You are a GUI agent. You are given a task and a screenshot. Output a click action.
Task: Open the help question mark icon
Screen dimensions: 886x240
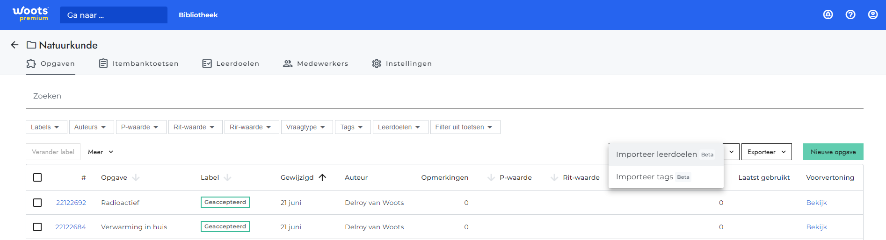point(850,14)
